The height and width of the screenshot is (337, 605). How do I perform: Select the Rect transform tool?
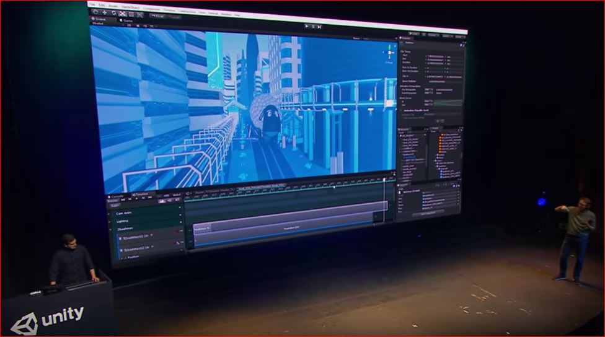coord(131,14)
